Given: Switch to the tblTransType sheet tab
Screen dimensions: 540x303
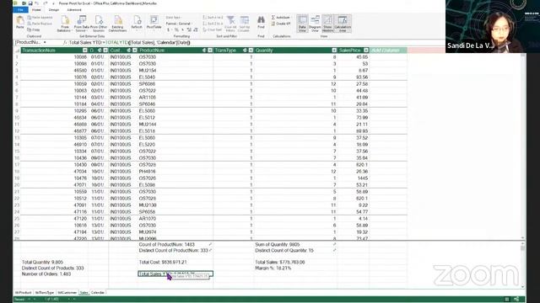Looking at the screenshot, I should coord(45,293).
